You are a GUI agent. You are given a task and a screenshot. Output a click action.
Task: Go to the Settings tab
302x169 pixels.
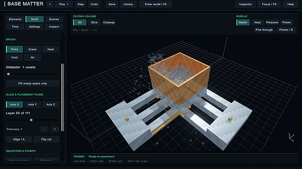tap(35, 27)
